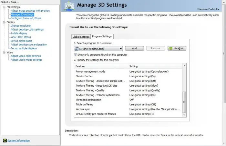
Task: Click settings list scrollbar up arrow
Action: 184,66
